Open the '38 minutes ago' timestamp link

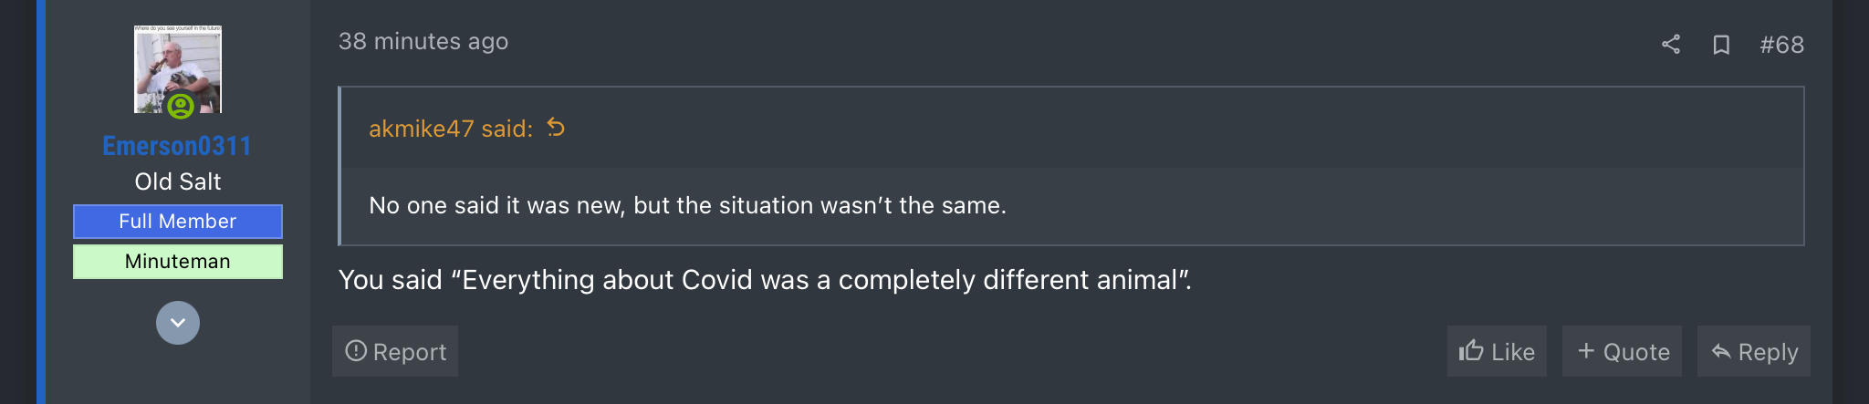[x=423, y=41]
